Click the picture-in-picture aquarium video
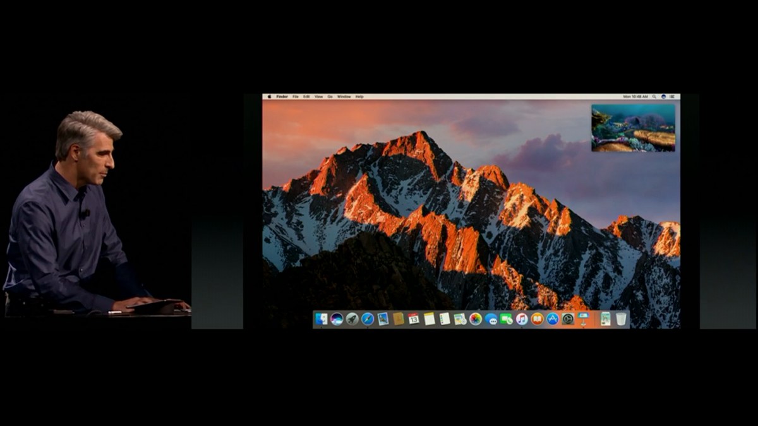This screenshot has height=426, width=758. click(x=633, y=127)
